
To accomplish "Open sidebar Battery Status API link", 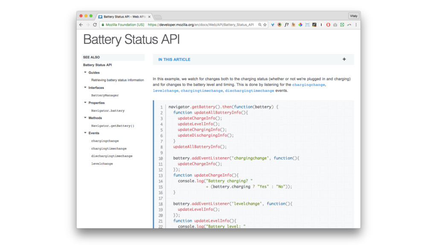I will coord(97,65).
